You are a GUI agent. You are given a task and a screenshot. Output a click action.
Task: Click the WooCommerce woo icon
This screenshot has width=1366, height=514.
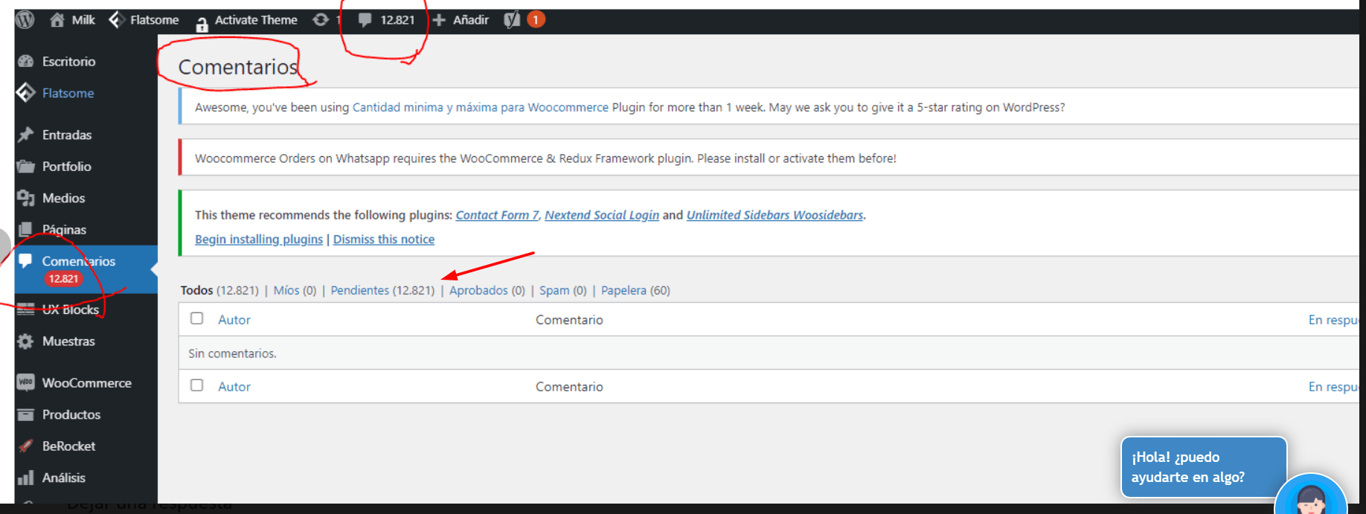(26, 382)
